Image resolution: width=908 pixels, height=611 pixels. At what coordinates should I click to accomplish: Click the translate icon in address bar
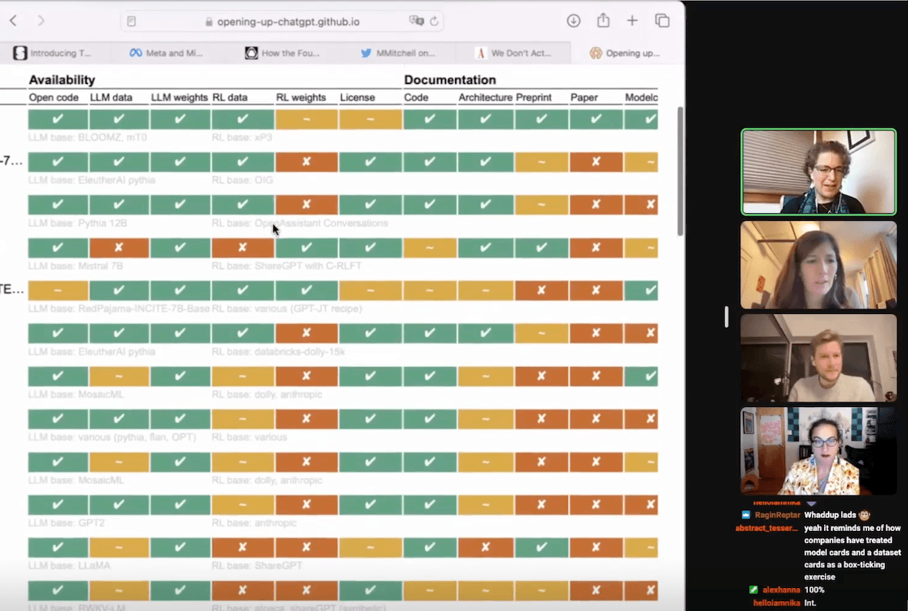click(417, 21)
